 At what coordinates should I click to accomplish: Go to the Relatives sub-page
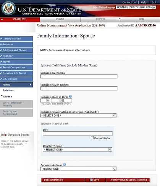pos(8,91)
